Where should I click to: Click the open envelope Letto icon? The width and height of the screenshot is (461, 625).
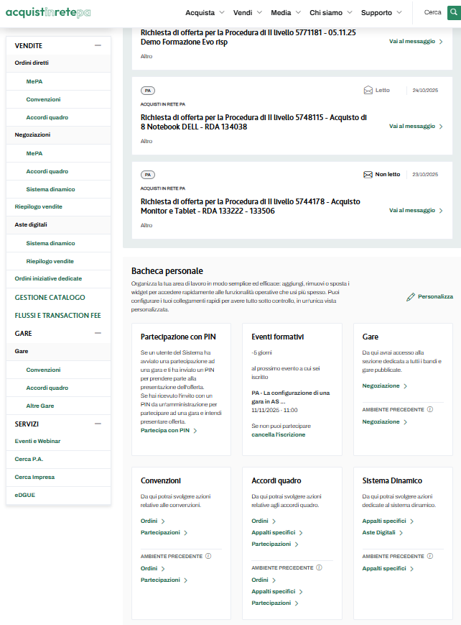point(368,91)
